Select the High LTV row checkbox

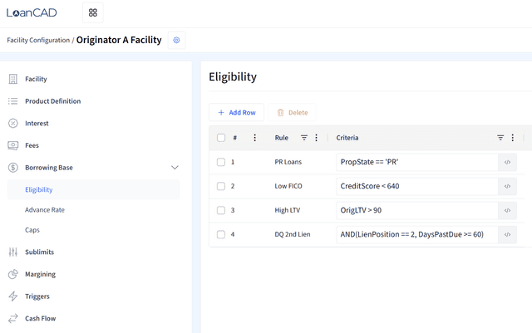221,210
